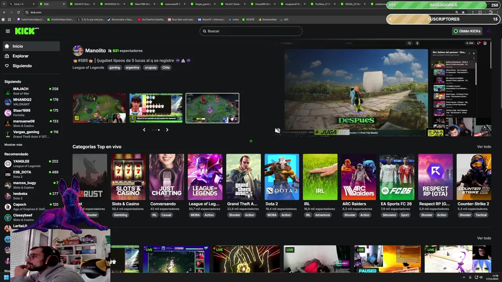Open the StreamerStats bookmark
Image resolution: width=502 pixels, height=282 pixels.
267,19
